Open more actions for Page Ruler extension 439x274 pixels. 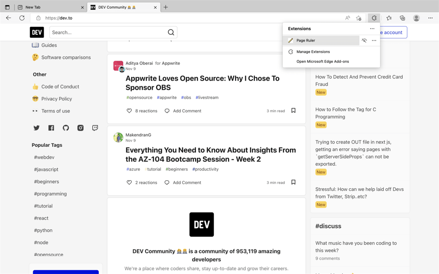click(x=374, y=41)
